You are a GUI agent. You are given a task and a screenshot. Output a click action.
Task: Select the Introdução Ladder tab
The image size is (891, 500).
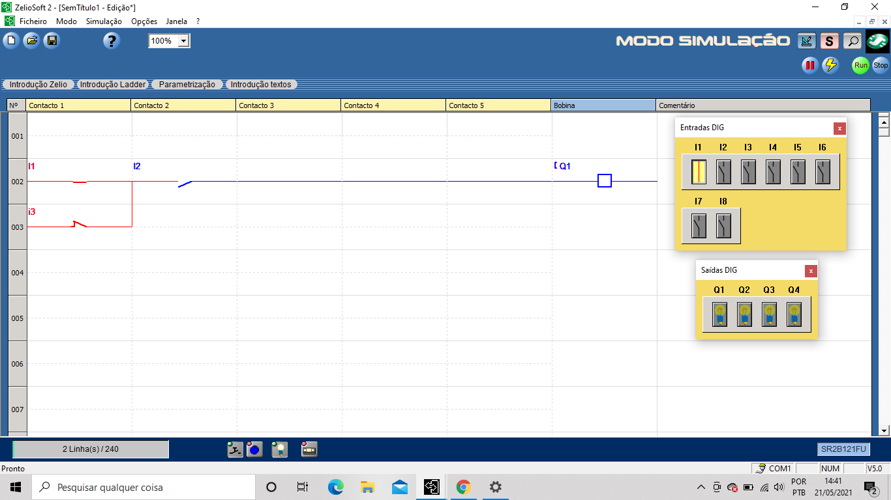(113, 85)
